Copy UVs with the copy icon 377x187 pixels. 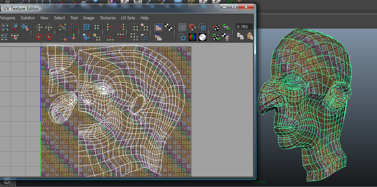click(240, 36)
